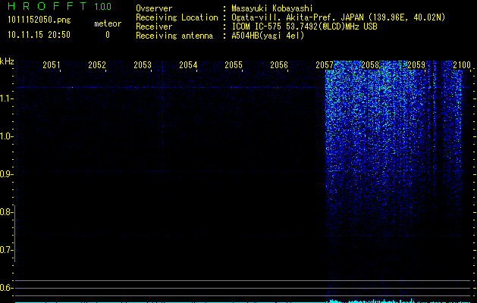Click the timestamp 10.11.15 20:50
The height and width of the screenshot is (303, 477).
click(39, 35)
